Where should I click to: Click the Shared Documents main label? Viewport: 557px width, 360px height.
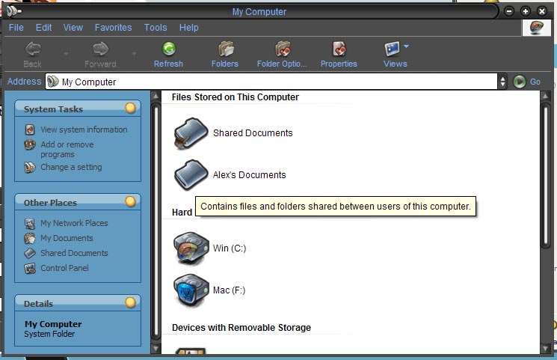coord(253,132)
